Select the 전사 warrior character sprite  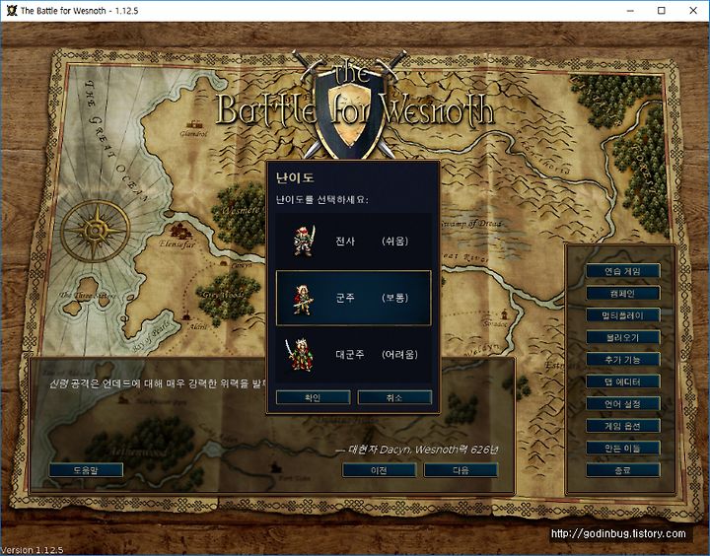tap(304, 242)
